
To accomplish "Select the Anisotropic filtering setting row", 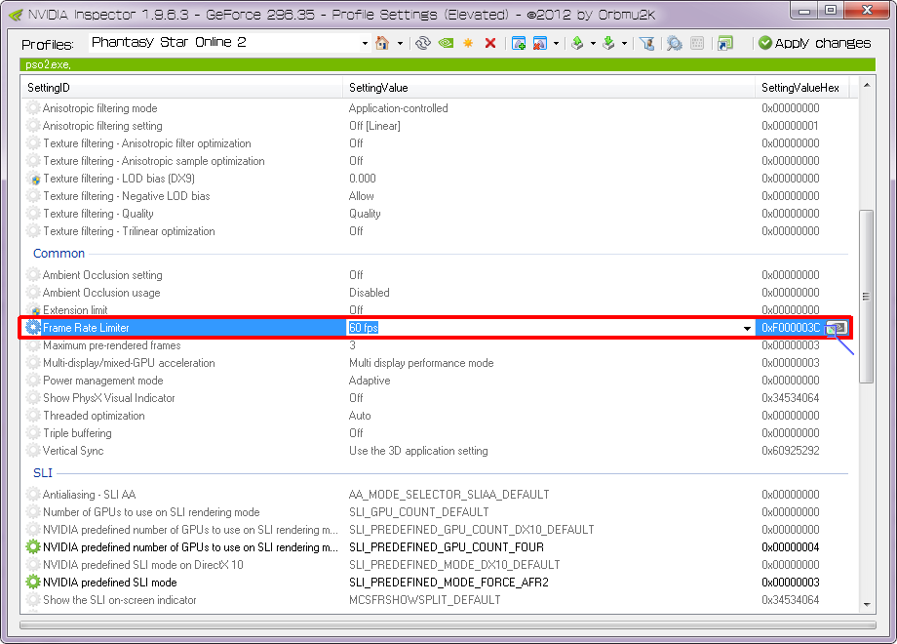I will [438, 126].
